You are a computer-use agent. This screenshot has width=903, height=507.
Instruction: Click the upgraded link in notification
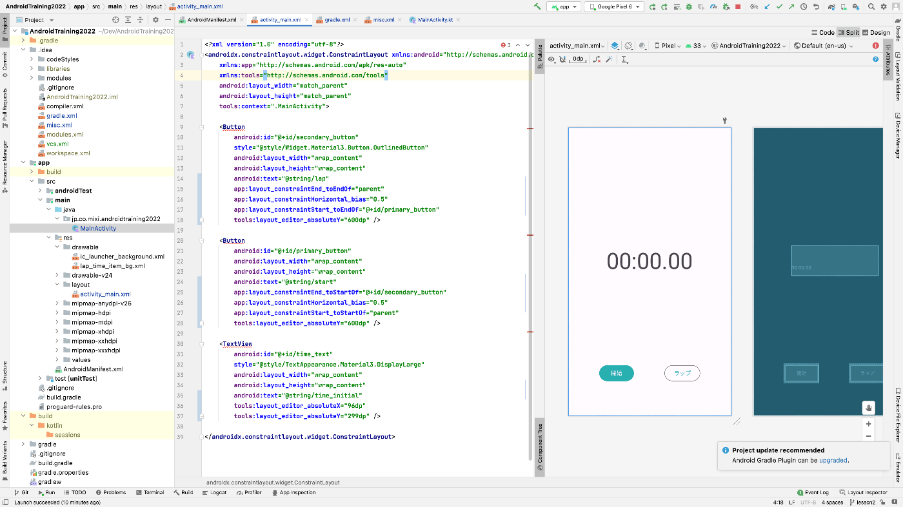click(833, 461)
